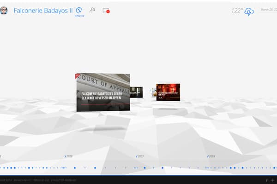
Task: Open the people connections icon
Action: (x=92, y=10)
